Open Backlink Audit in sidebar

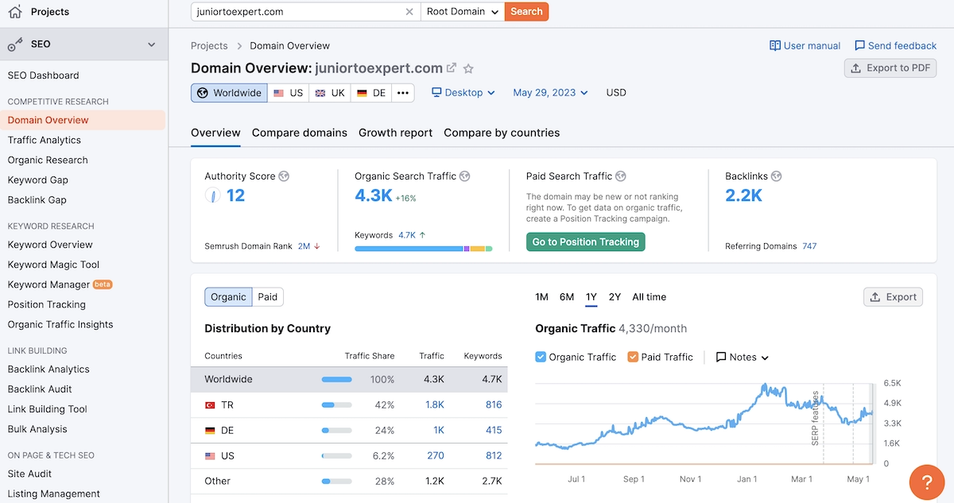pos(40,389)
